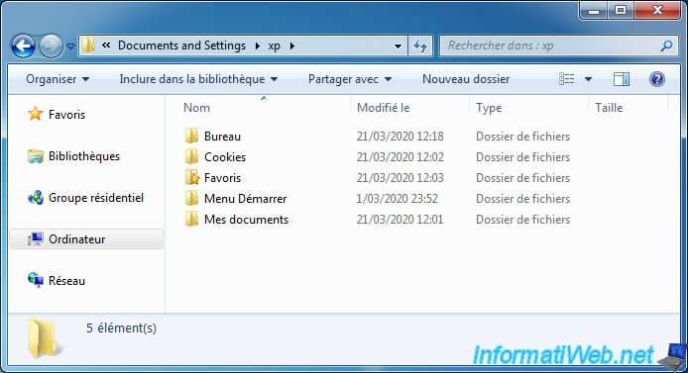Click the folder icon in address bar
This screenshot has width=688, height=373.
point(88,46)
